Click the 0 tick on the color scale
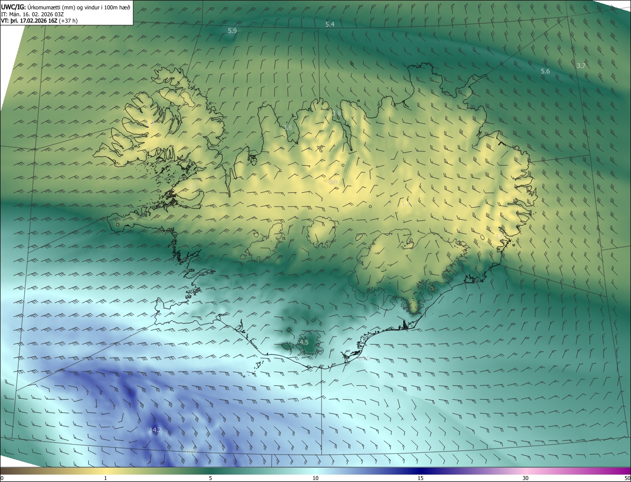 point(2,478)
